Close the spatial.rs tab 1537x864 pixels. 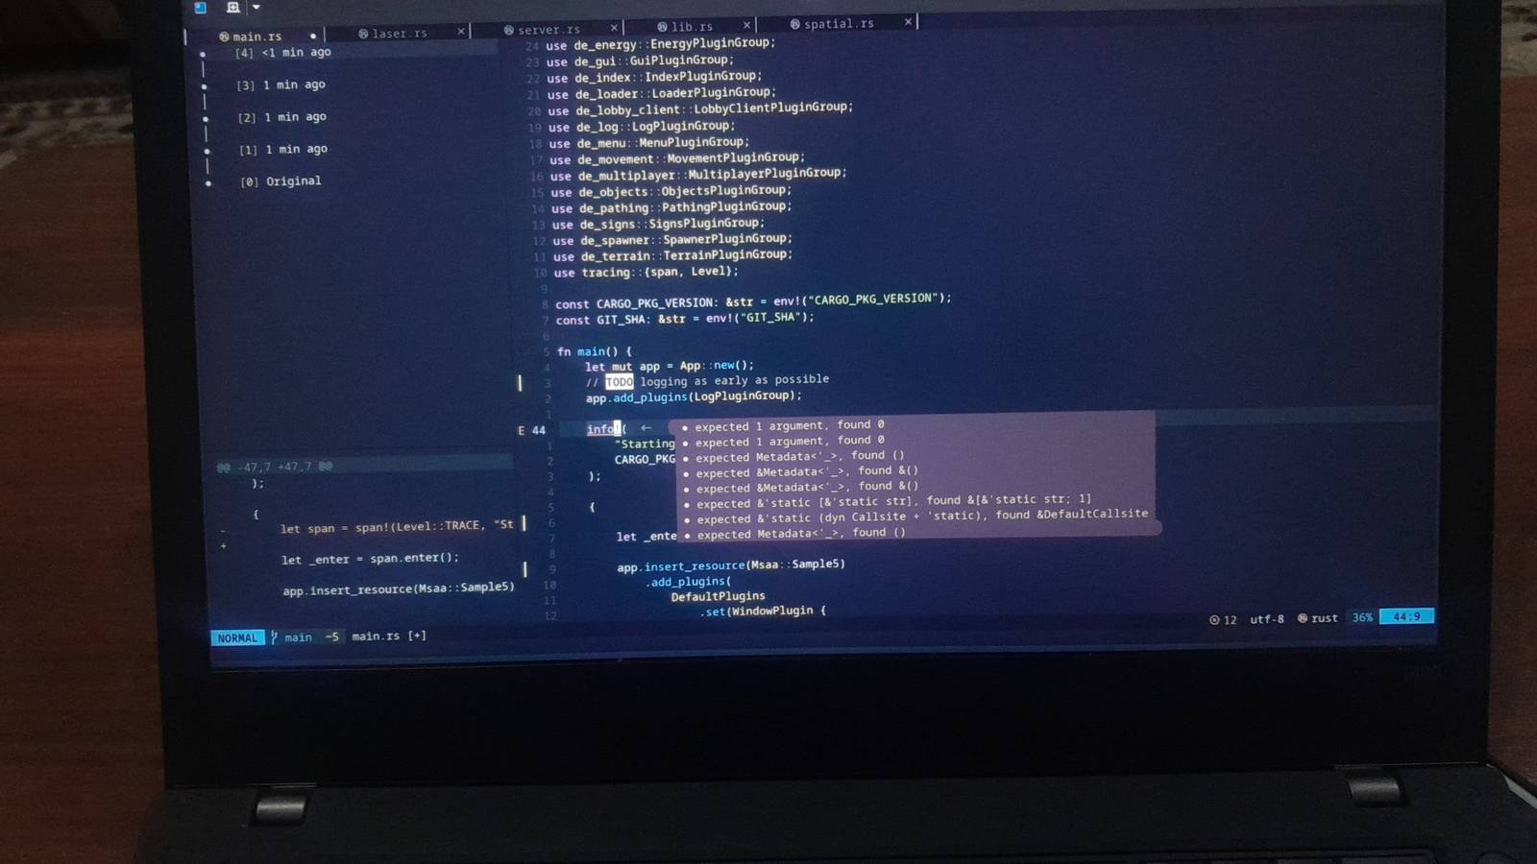click(908, 21)
